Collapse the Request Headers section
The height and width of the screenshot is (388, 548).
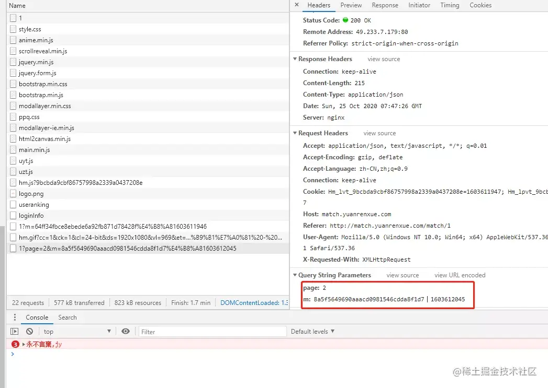pos(295,133)
